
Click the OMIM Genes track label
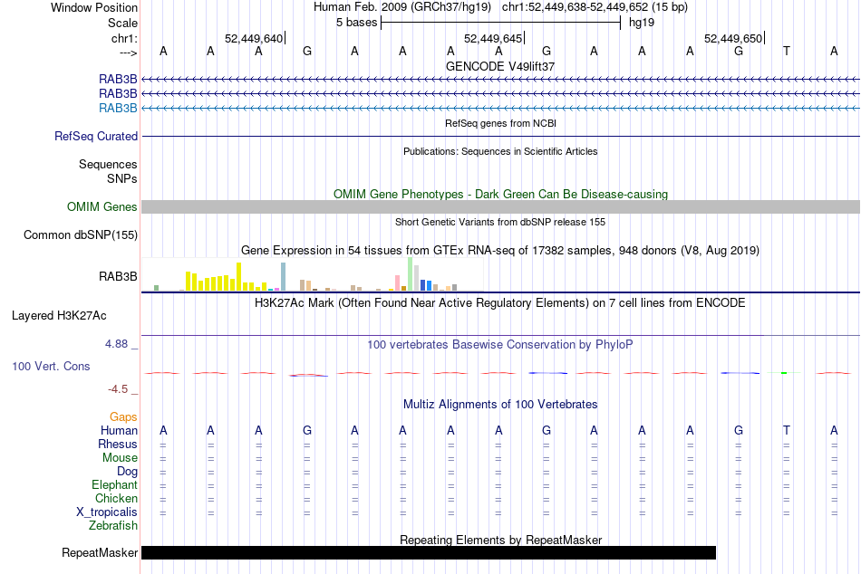102,207
